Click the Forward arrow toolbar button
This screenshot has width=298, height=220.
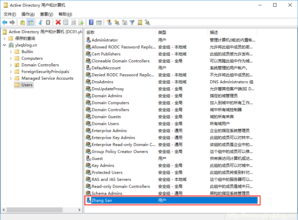(x=12, y=23)
